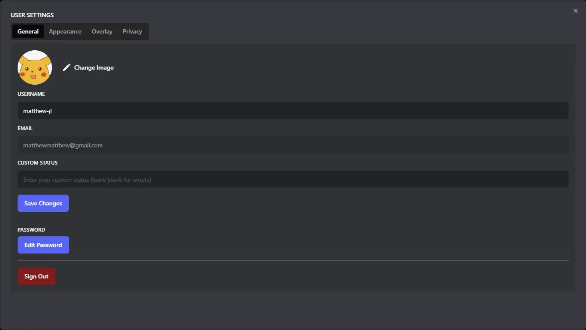Screen dimensions: 586x330
Task: Click the EMAIL field label
Action: (25, 128)
